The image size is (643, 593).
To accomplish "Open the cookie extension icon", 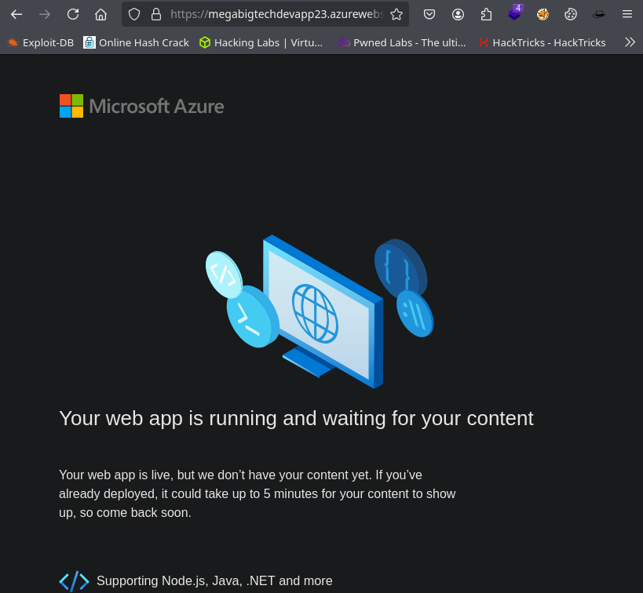I will (x=571, y=14).
